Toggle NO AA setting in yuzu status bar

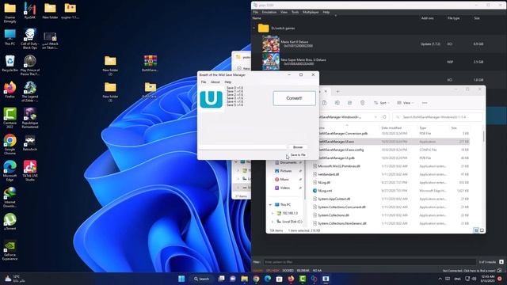[317, 271]
